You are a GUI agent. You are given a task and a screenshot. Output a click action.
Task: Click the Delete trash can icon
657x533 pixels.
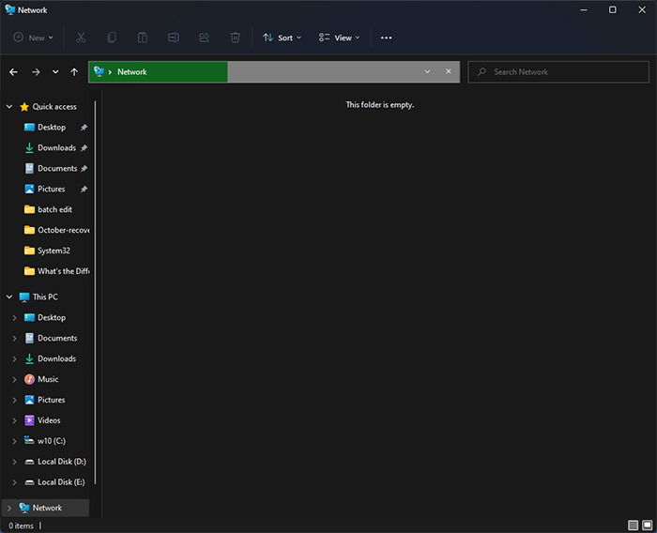pos(235,38)
